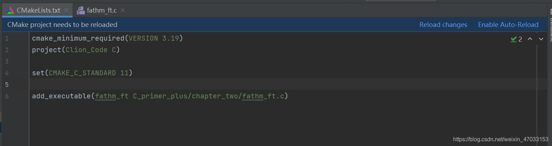
Task: Click line number 4 in the gutter
Action: [7, 73]
